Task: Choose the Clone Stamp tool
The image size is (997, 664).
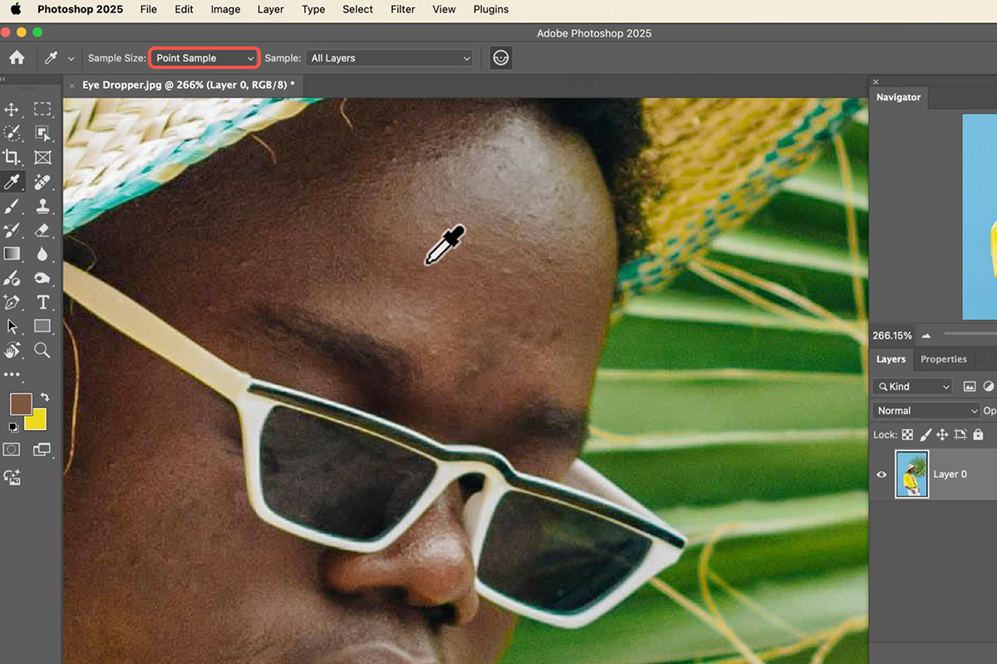Action: click(42, 206)
